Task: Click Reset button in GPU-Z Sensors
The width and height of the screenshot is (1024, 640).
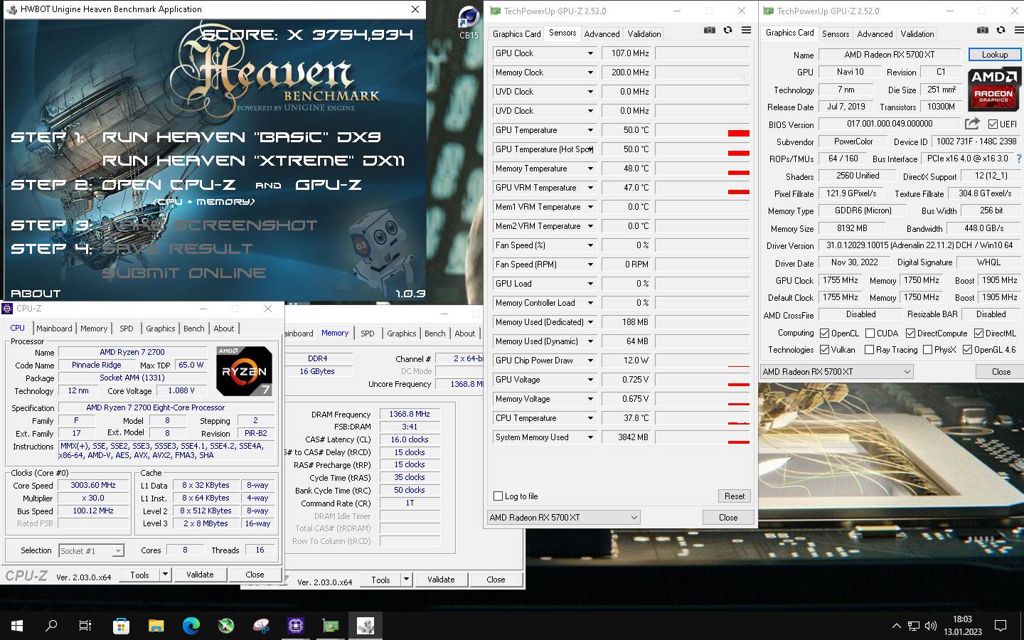Action: point(735,496)
